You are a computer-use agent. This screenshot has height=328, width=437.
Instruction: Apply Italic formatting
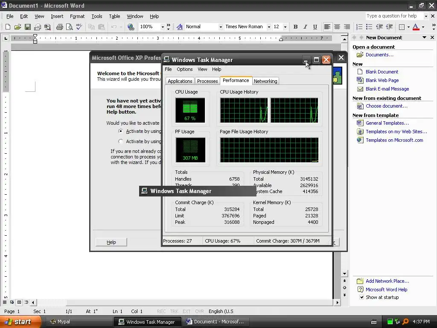[305, 27]
